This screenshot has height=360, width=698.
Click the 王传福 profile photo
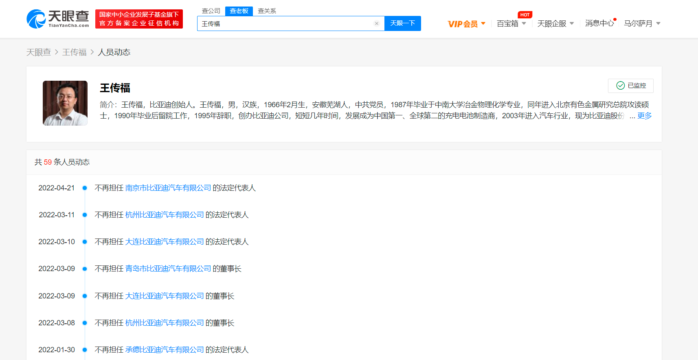pos(65,103)
